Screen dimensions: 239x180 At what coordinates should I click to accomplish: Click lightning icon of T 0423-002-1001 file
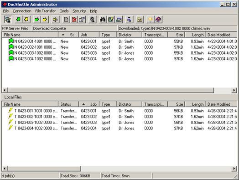pyautogui.click(x=10, y=116)
